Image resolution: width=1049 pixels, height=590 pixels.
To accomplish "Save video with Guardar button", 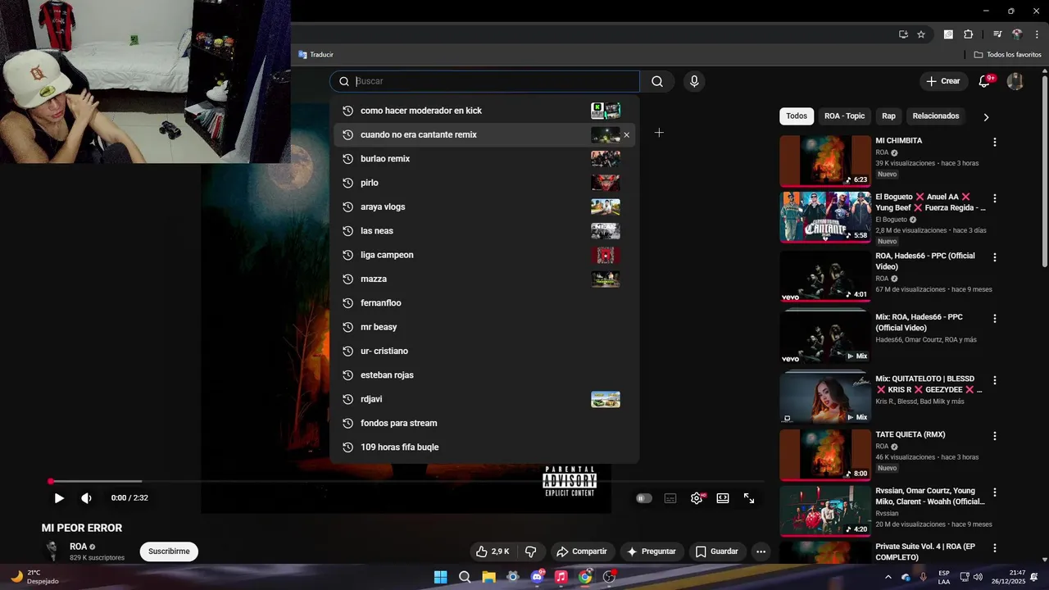I will click(717, 551).
